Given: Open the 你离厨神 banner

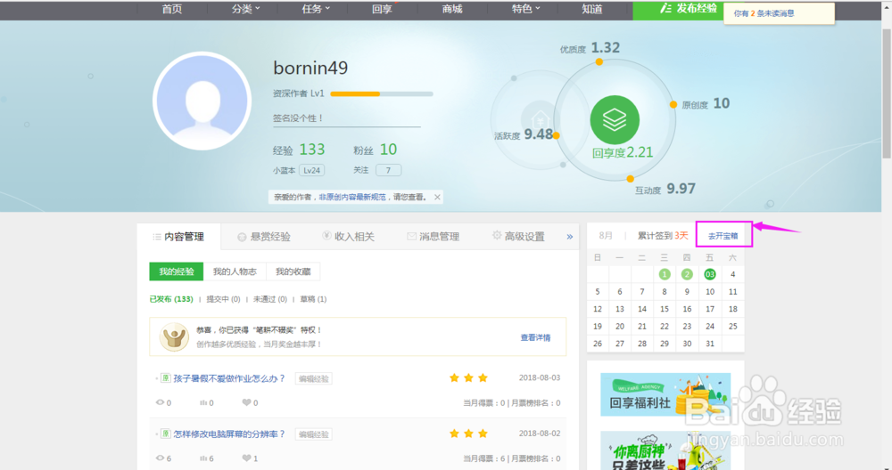Looking at the screenshot, I should (665, 450).
